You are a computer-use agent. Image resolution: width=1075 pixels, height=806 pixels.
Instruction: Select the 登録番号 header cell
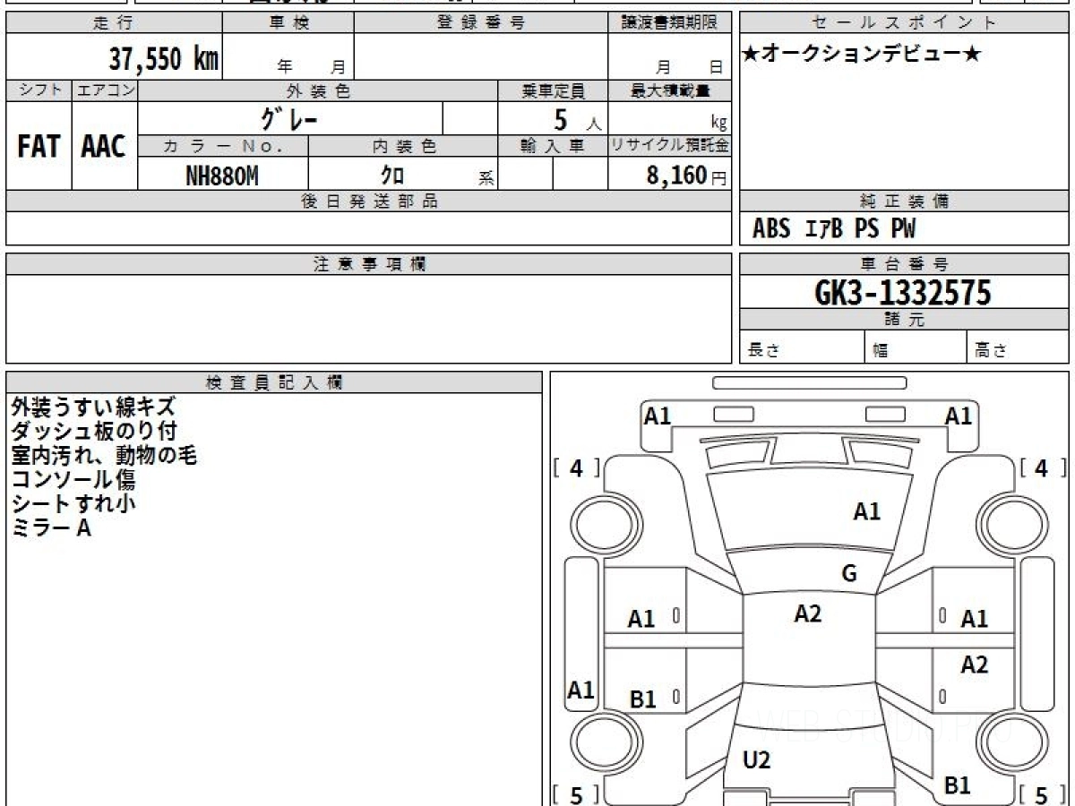pos(481,23)
